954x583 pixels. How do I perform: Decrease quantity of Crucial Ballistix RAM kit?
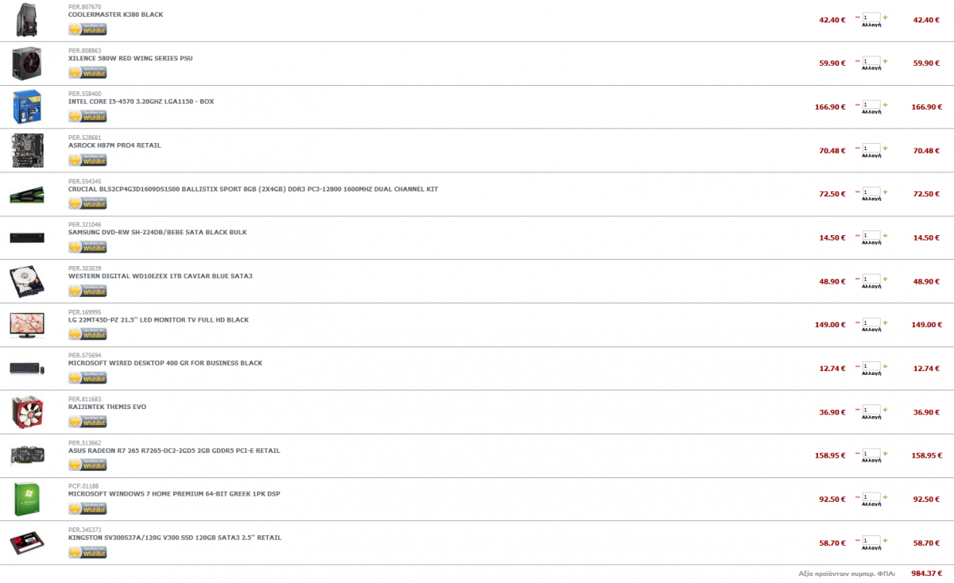click(x=858, y=191)
